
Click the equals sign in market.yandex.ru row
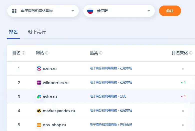pos(183,111)
